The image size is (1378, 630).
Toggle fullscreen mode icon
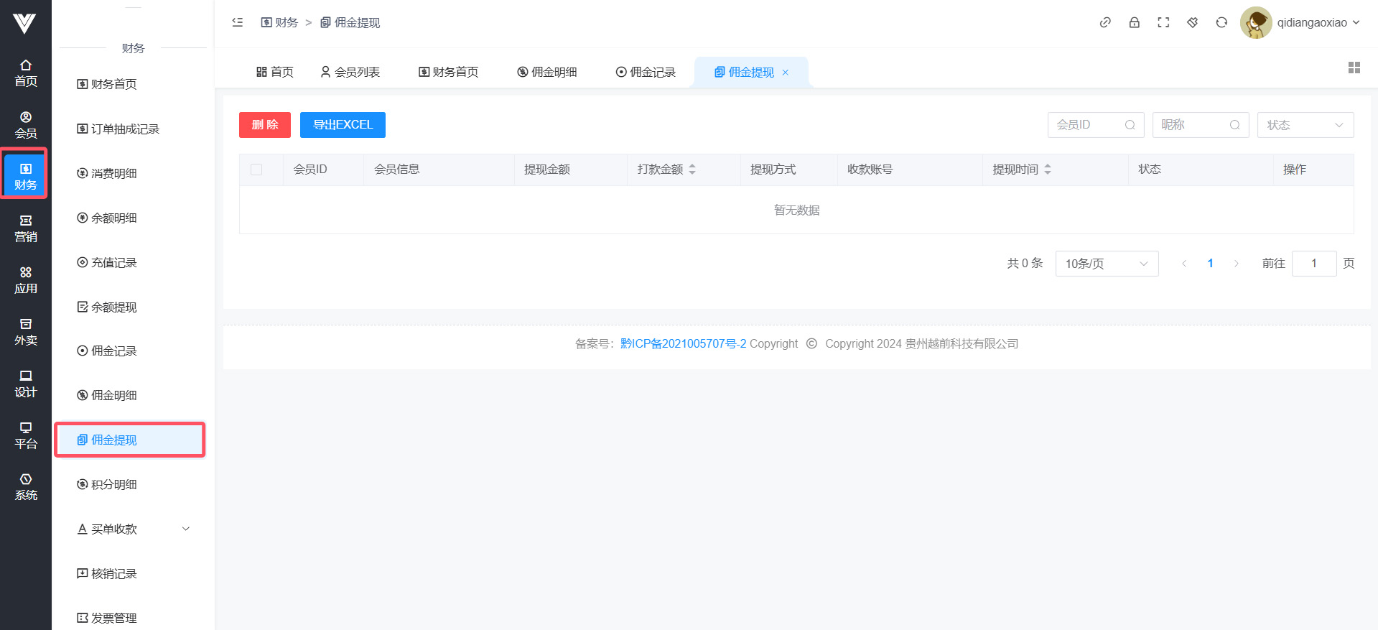[1163, 22]
